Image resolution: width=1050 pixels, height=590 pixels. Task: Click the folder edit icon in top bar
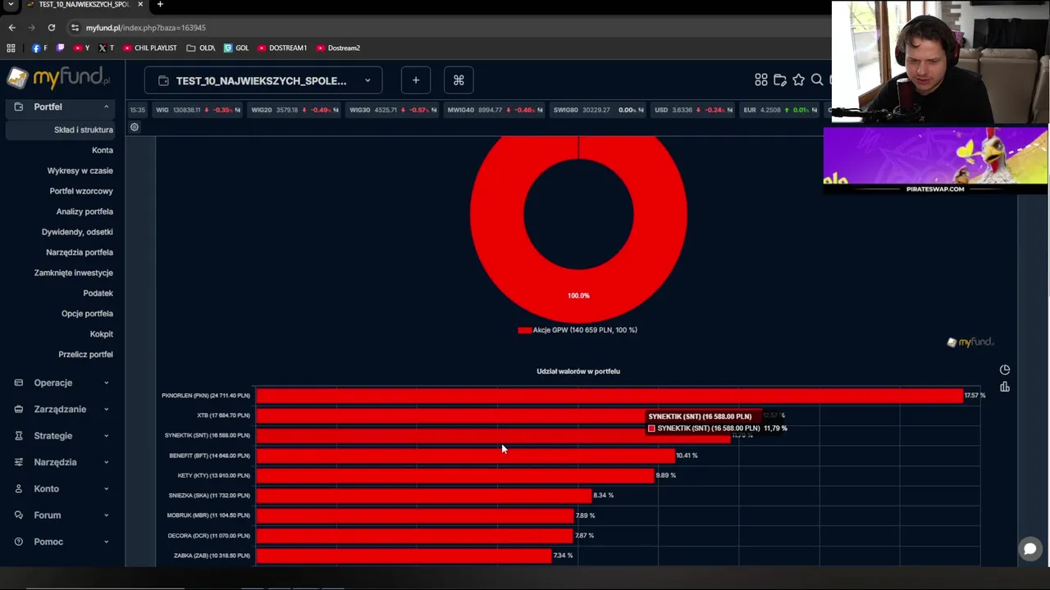[x=780, y=80]
